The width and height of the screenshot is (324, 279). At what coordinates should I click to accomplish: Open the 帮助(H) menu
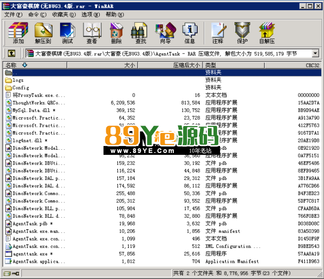(115, 14)
